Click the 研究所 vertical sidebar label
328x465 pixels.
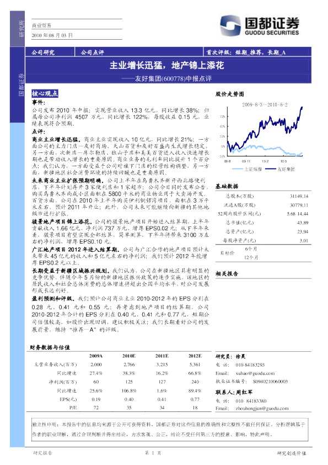(21, 29)
